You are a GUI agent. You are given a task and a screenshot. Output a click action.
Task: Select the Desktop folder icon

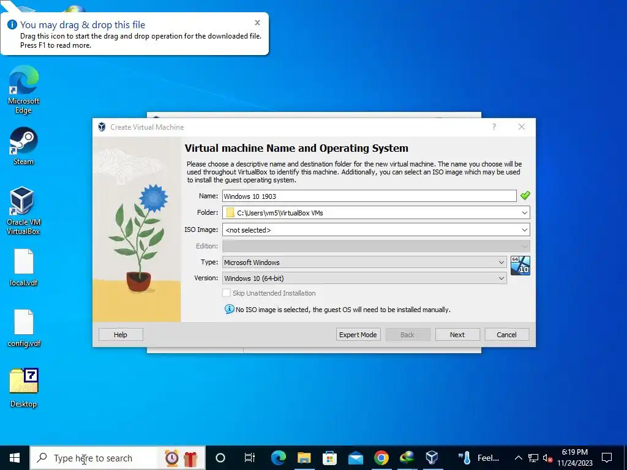pyautogui.click(x=24, y=387)
